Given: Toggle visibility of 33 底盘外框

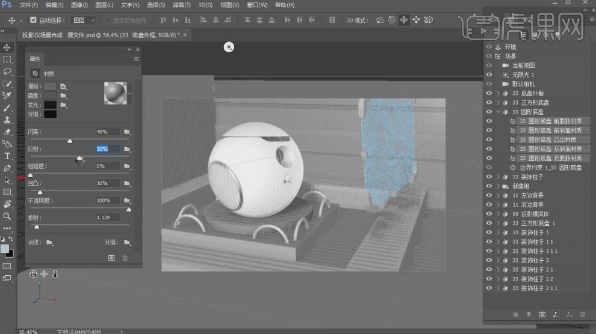Looking at the screenshot, I should pyautogui.click(x=489, y=93).
